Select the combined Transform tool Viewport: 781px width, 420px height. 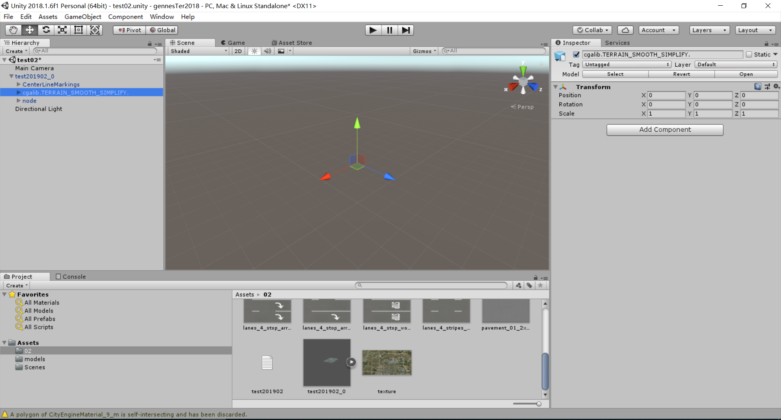pyautogui.click(x=95, y=30)
